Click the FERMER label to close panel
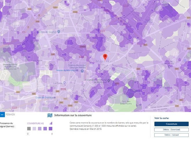Viewport: 191px width, 141px height. [x=10, y=115]
